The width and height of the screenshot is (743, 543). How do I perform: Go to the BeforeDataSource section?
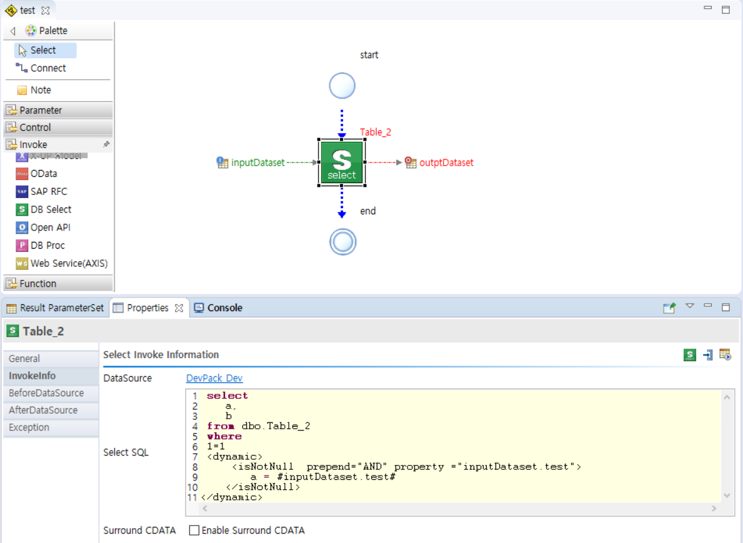click(46, 393)
